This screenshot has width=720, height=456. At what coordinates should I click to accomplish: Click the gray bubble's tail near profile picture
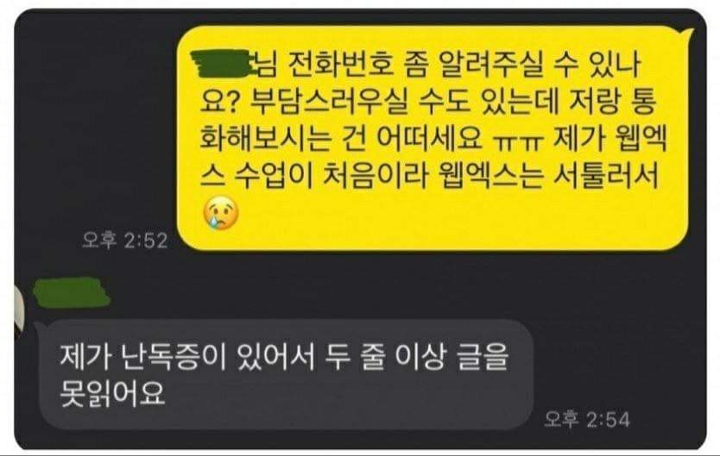(40, 326)
